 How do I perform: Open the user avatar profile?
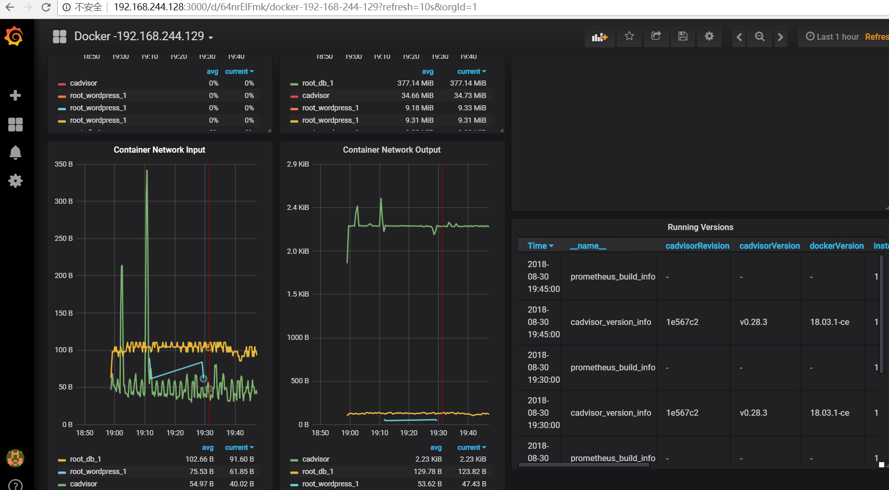(x=15, y=458)
